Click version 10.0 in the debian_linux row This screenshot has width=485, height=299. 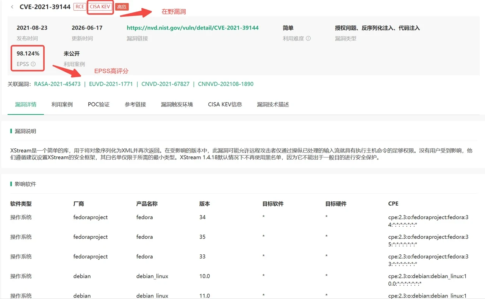pos(205,276)
